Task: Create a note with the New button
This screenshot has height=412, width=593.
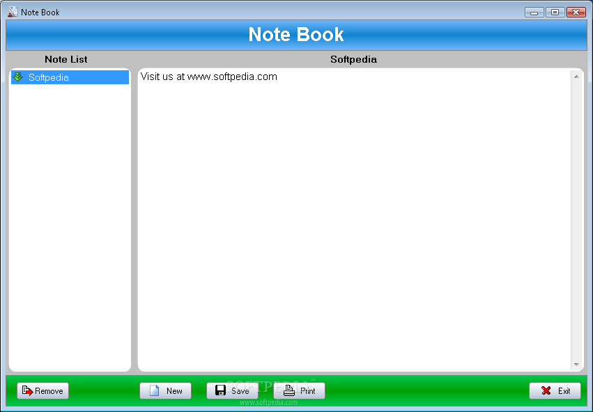Action: coord(165,390)
